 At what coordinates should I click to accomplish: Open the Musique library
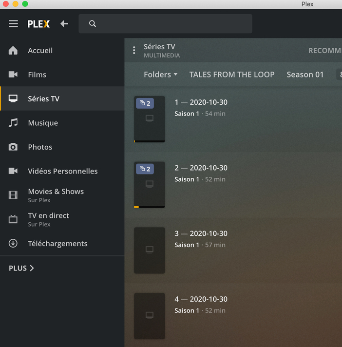tap(62, 123)
